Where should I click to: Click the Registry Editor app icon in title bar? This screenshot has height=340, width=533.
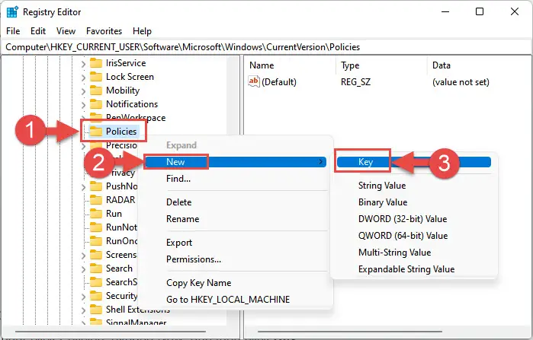coord(12,12)
